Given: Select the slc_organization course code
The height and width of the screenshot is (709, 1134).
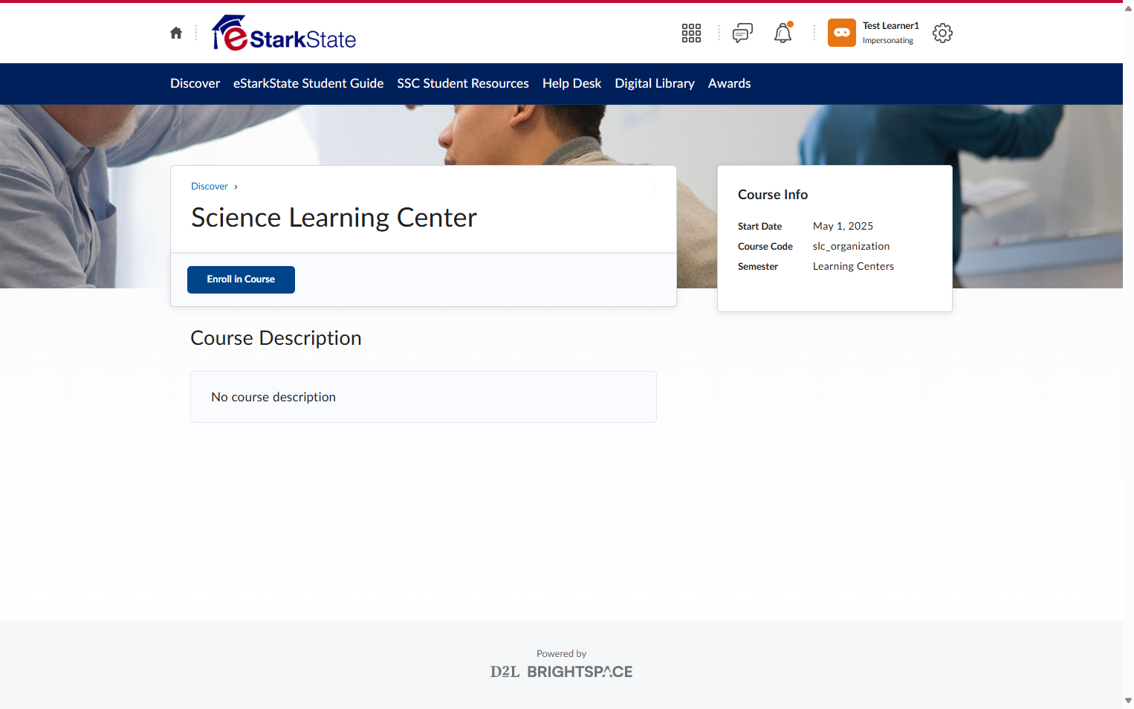Looking at the screenshot, I should [851, 246].
